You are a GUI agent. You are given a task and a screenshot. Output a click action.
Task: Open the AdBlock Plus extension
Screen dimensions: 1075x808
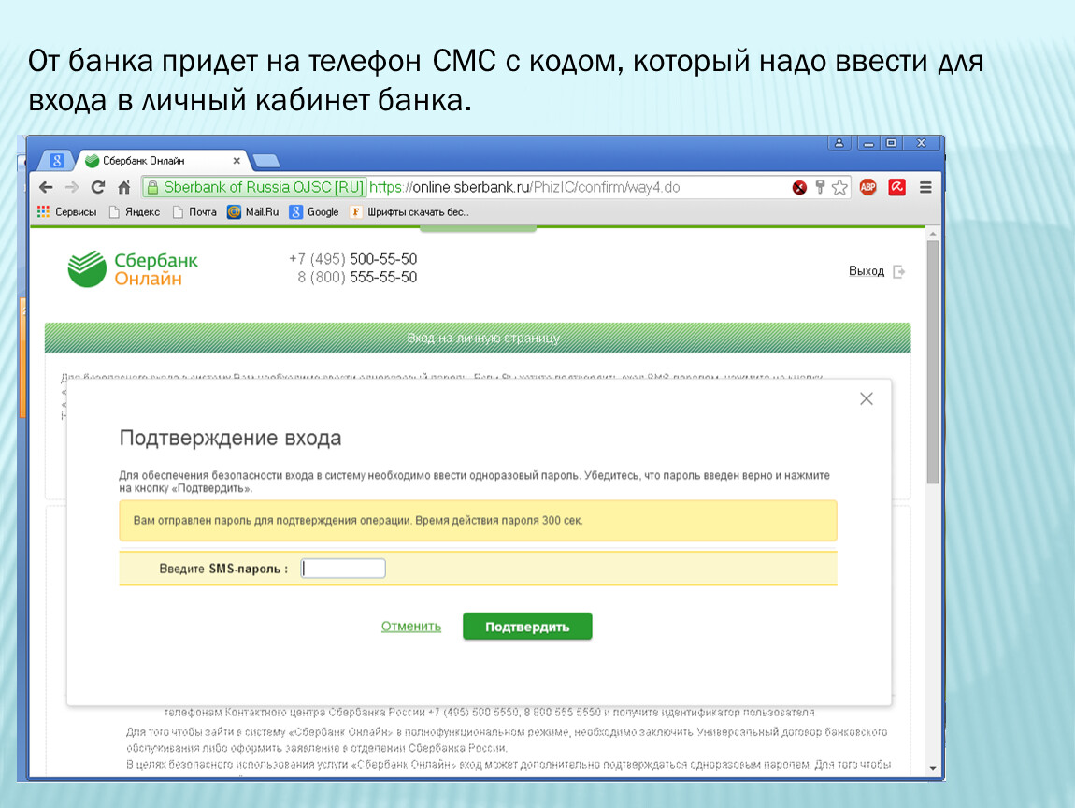point(868,186)
